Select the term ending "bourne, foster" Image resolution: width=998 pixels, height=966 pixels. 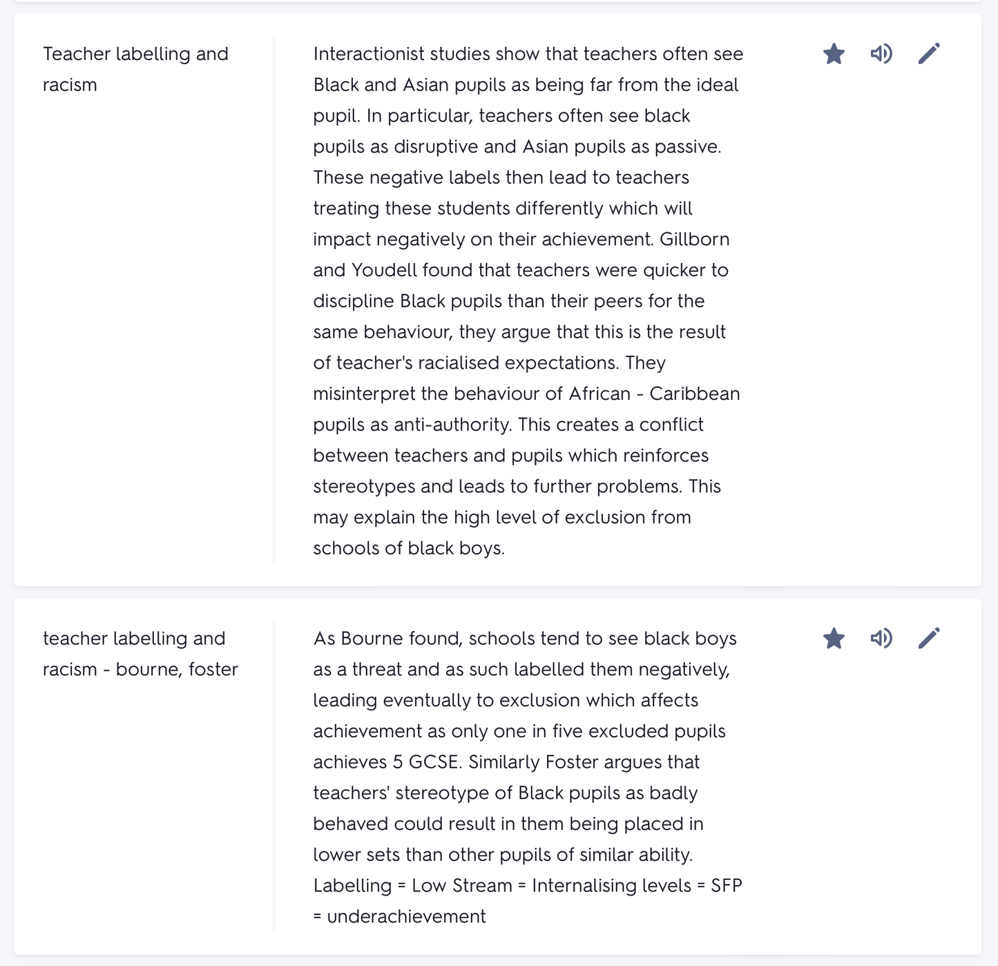(140, 654)
